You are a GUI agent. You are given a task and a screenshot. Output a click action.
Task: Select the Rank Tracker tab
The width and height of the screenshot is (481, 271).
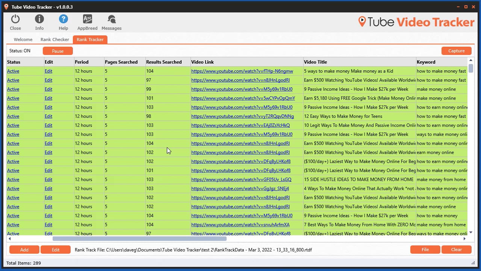90,40
